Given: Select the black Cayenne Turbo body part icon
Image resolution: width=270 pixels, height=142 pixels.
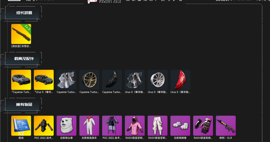Looking at the screenshot, I should [112, 80].
